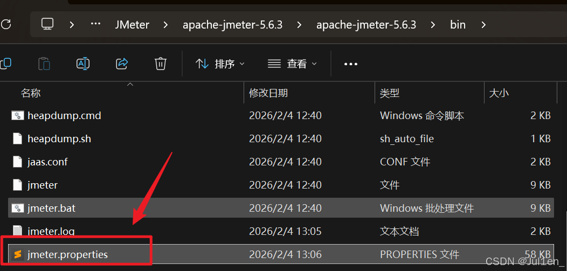Click the CONF 文件 type cell
This screenshot has width=567, height=271.
click(405, 162)
